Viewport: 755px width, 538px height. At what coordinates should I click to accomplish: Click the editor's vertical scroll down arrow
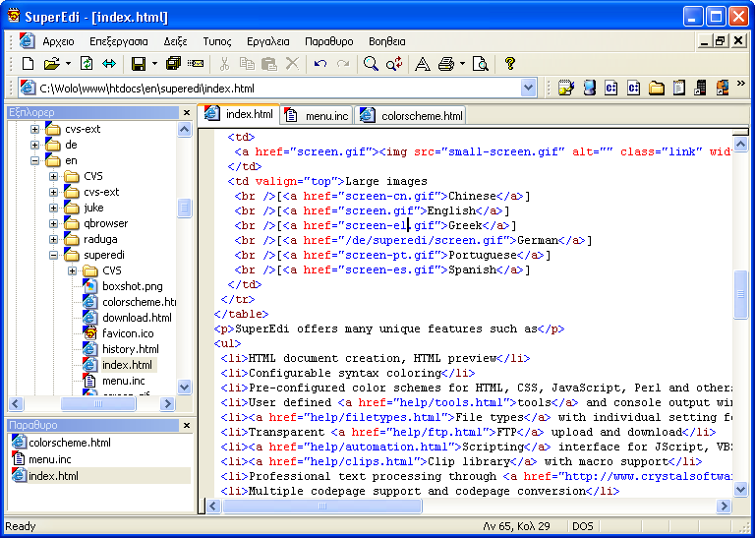coord(740,490)
